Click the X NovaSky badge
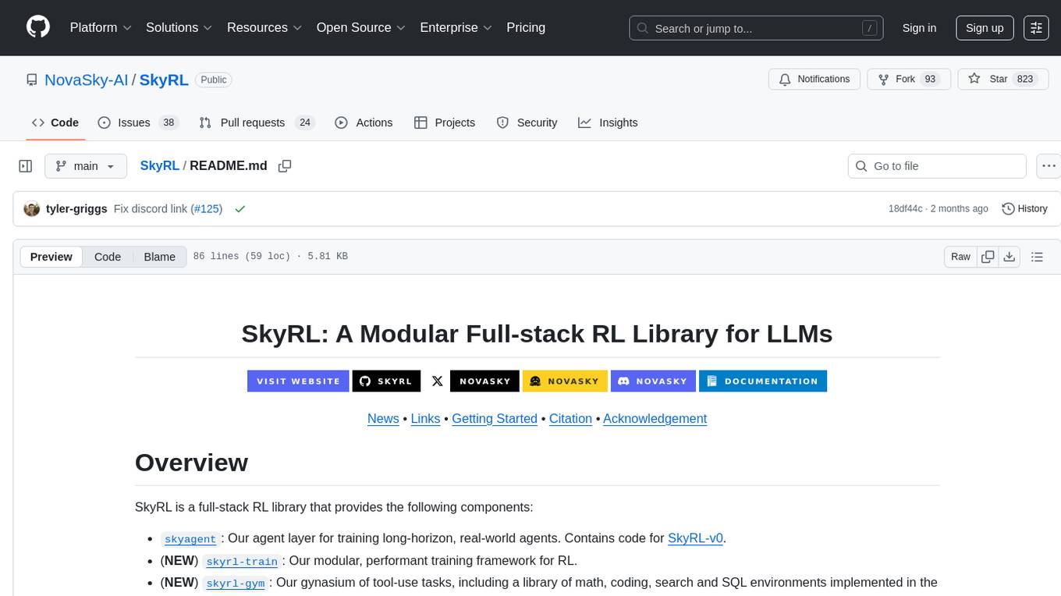Image resolution: width=1061 pixels, height=596 pixels. pos(472,381)
